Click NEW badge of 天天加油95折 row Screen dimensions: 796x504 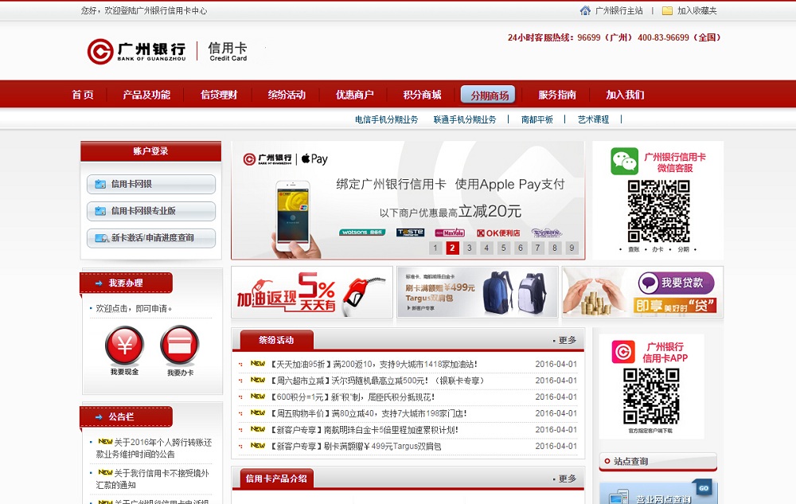tap(258, 364)
